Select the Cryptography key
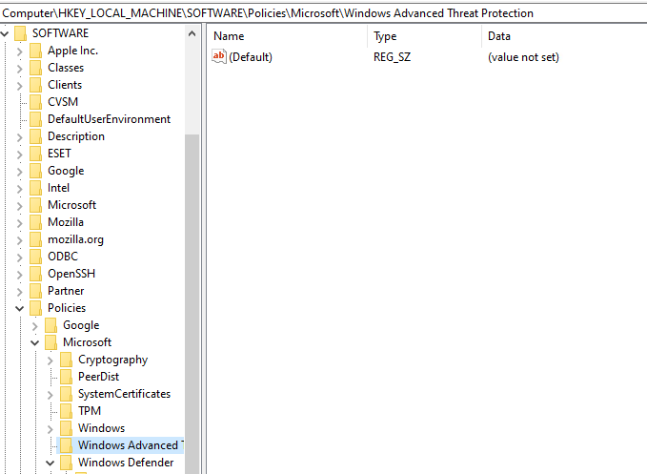Screen dimensions: 647x474 [113, 360]
